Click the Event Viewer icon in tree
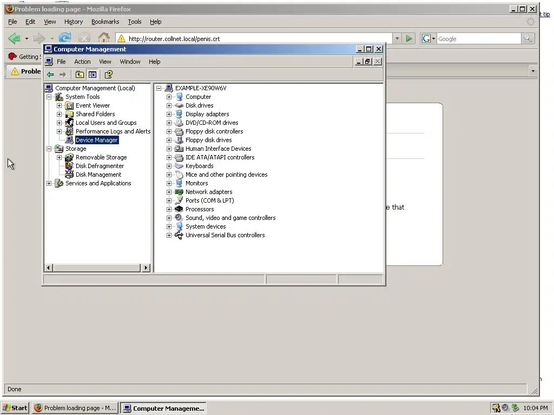 (69, 105)
